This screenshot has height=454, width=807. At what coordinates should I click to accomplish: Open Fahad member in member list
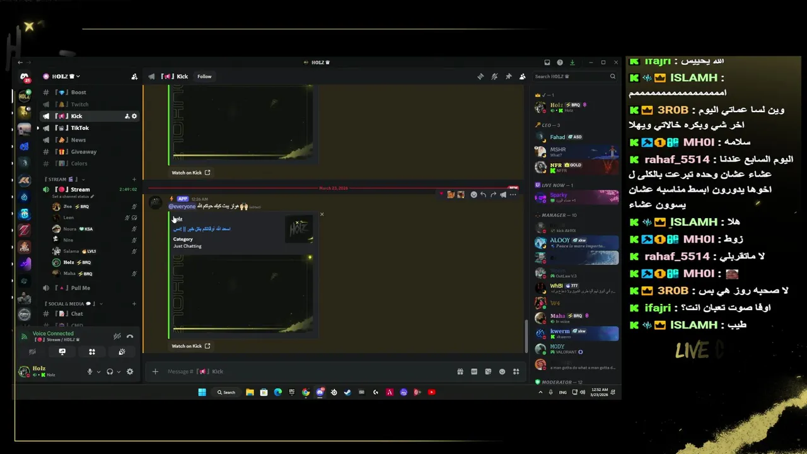pos(576,137)
